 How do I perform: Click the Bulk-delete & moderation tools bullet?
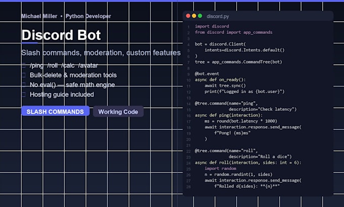click(73, 75)
